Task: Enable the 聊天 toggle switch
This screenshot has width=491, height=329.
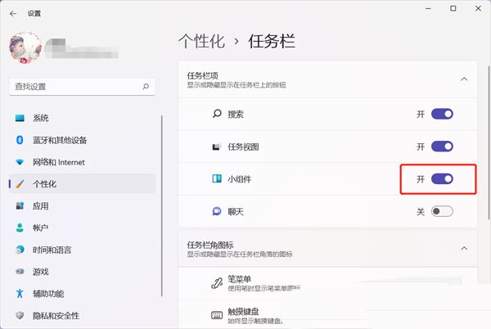Action: (442, 211)
